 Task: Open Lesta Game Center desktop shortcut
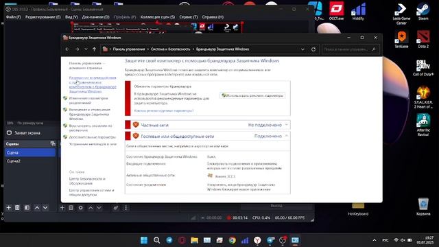[401, 14]
